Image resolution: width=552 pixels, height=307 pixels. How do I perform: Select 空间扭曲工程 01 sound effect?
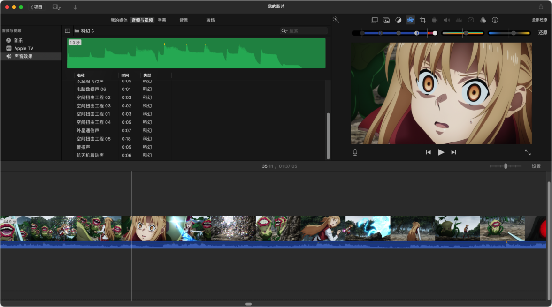(93, 114)
